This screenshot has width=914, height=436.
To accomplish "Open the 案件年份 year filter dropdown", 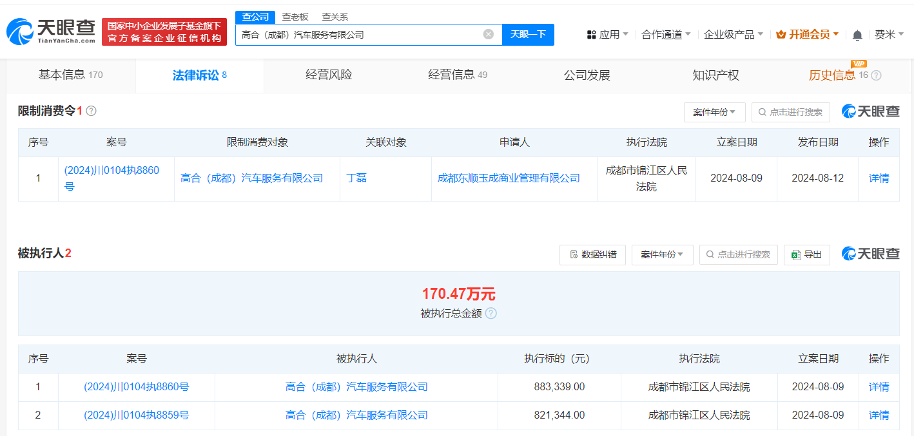I will coord(714,111).
